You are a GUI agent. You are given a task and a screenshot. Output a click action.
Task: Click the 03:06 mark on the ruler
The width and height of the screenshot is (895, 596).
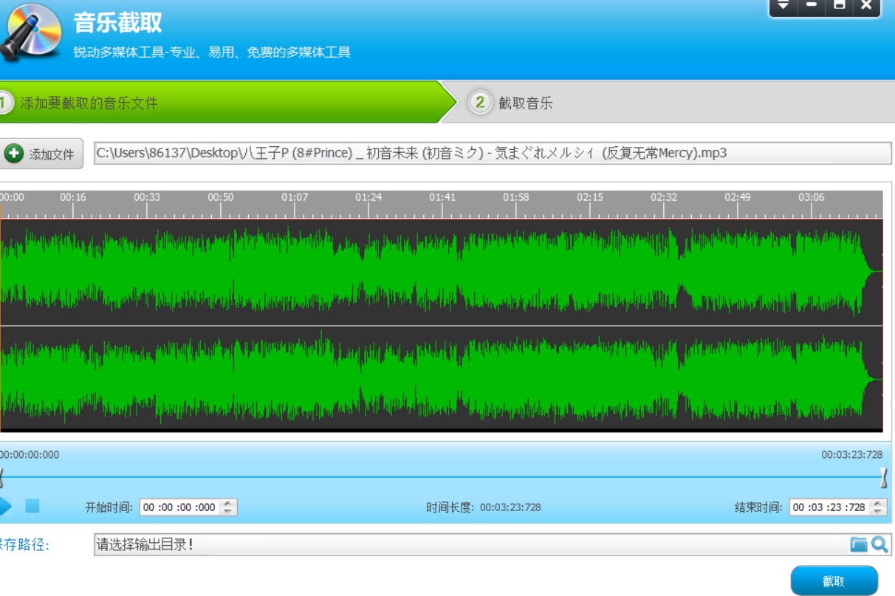[x=812, y=197]
